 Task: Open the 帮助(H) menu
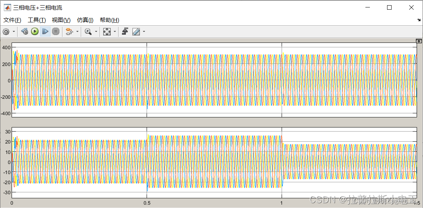click(109, 20)
